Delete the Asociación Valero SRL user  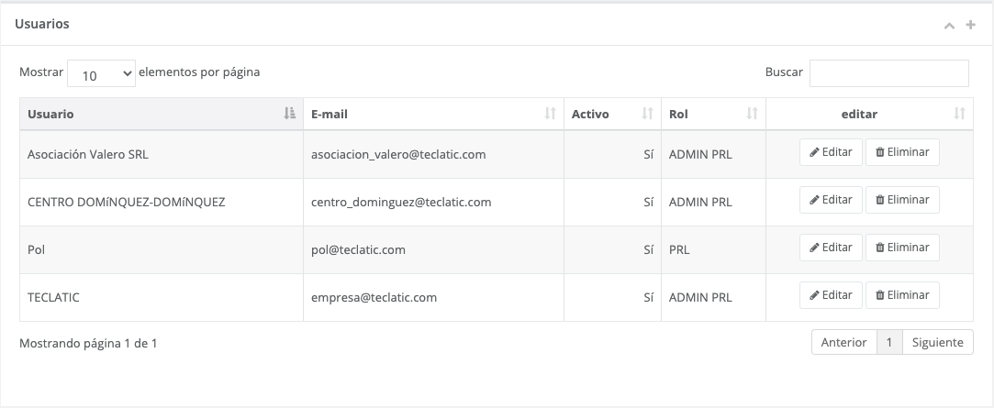coord(902,152)
